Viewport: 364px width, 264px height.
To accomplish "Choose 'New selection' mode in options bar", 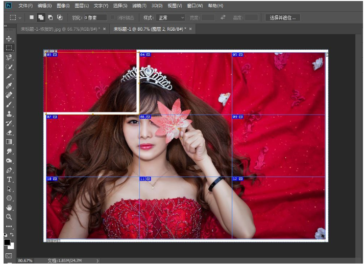I will point(32,17).
